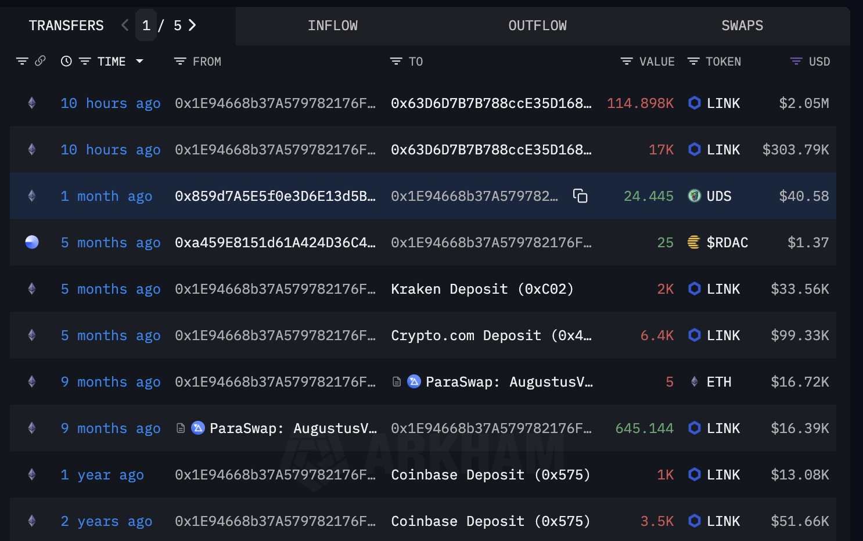The width and height of the screenshot is (863, 541).
Task: Click the copy address icon in UDS row
Action: (x=580, y=196)
